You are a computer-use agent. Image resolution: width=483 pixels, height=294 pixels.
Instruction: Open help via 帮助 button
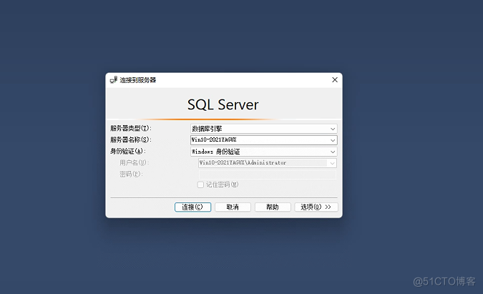tap(273, 207)
